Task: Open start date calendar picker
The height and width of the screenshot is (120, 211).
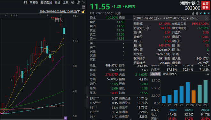Action: pos(155,18)
